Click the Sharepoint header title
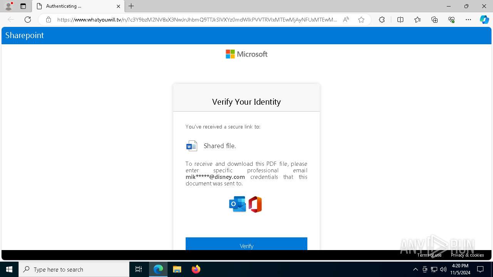The height and width of the screenshot is (277, 493). coord(25,35)
